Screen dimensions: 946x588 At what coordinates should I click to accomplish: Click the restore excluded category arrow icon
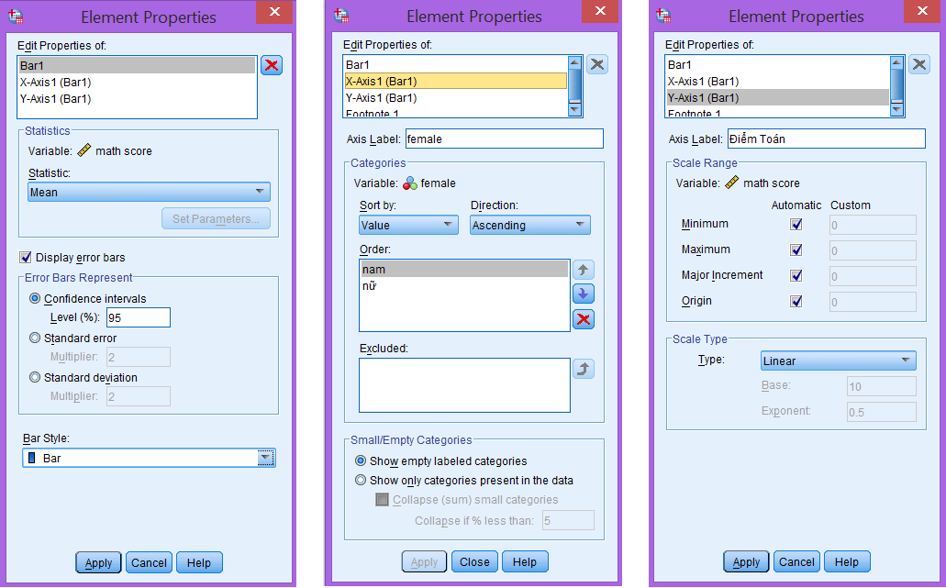pyautogui.click(x=583, y=369)
